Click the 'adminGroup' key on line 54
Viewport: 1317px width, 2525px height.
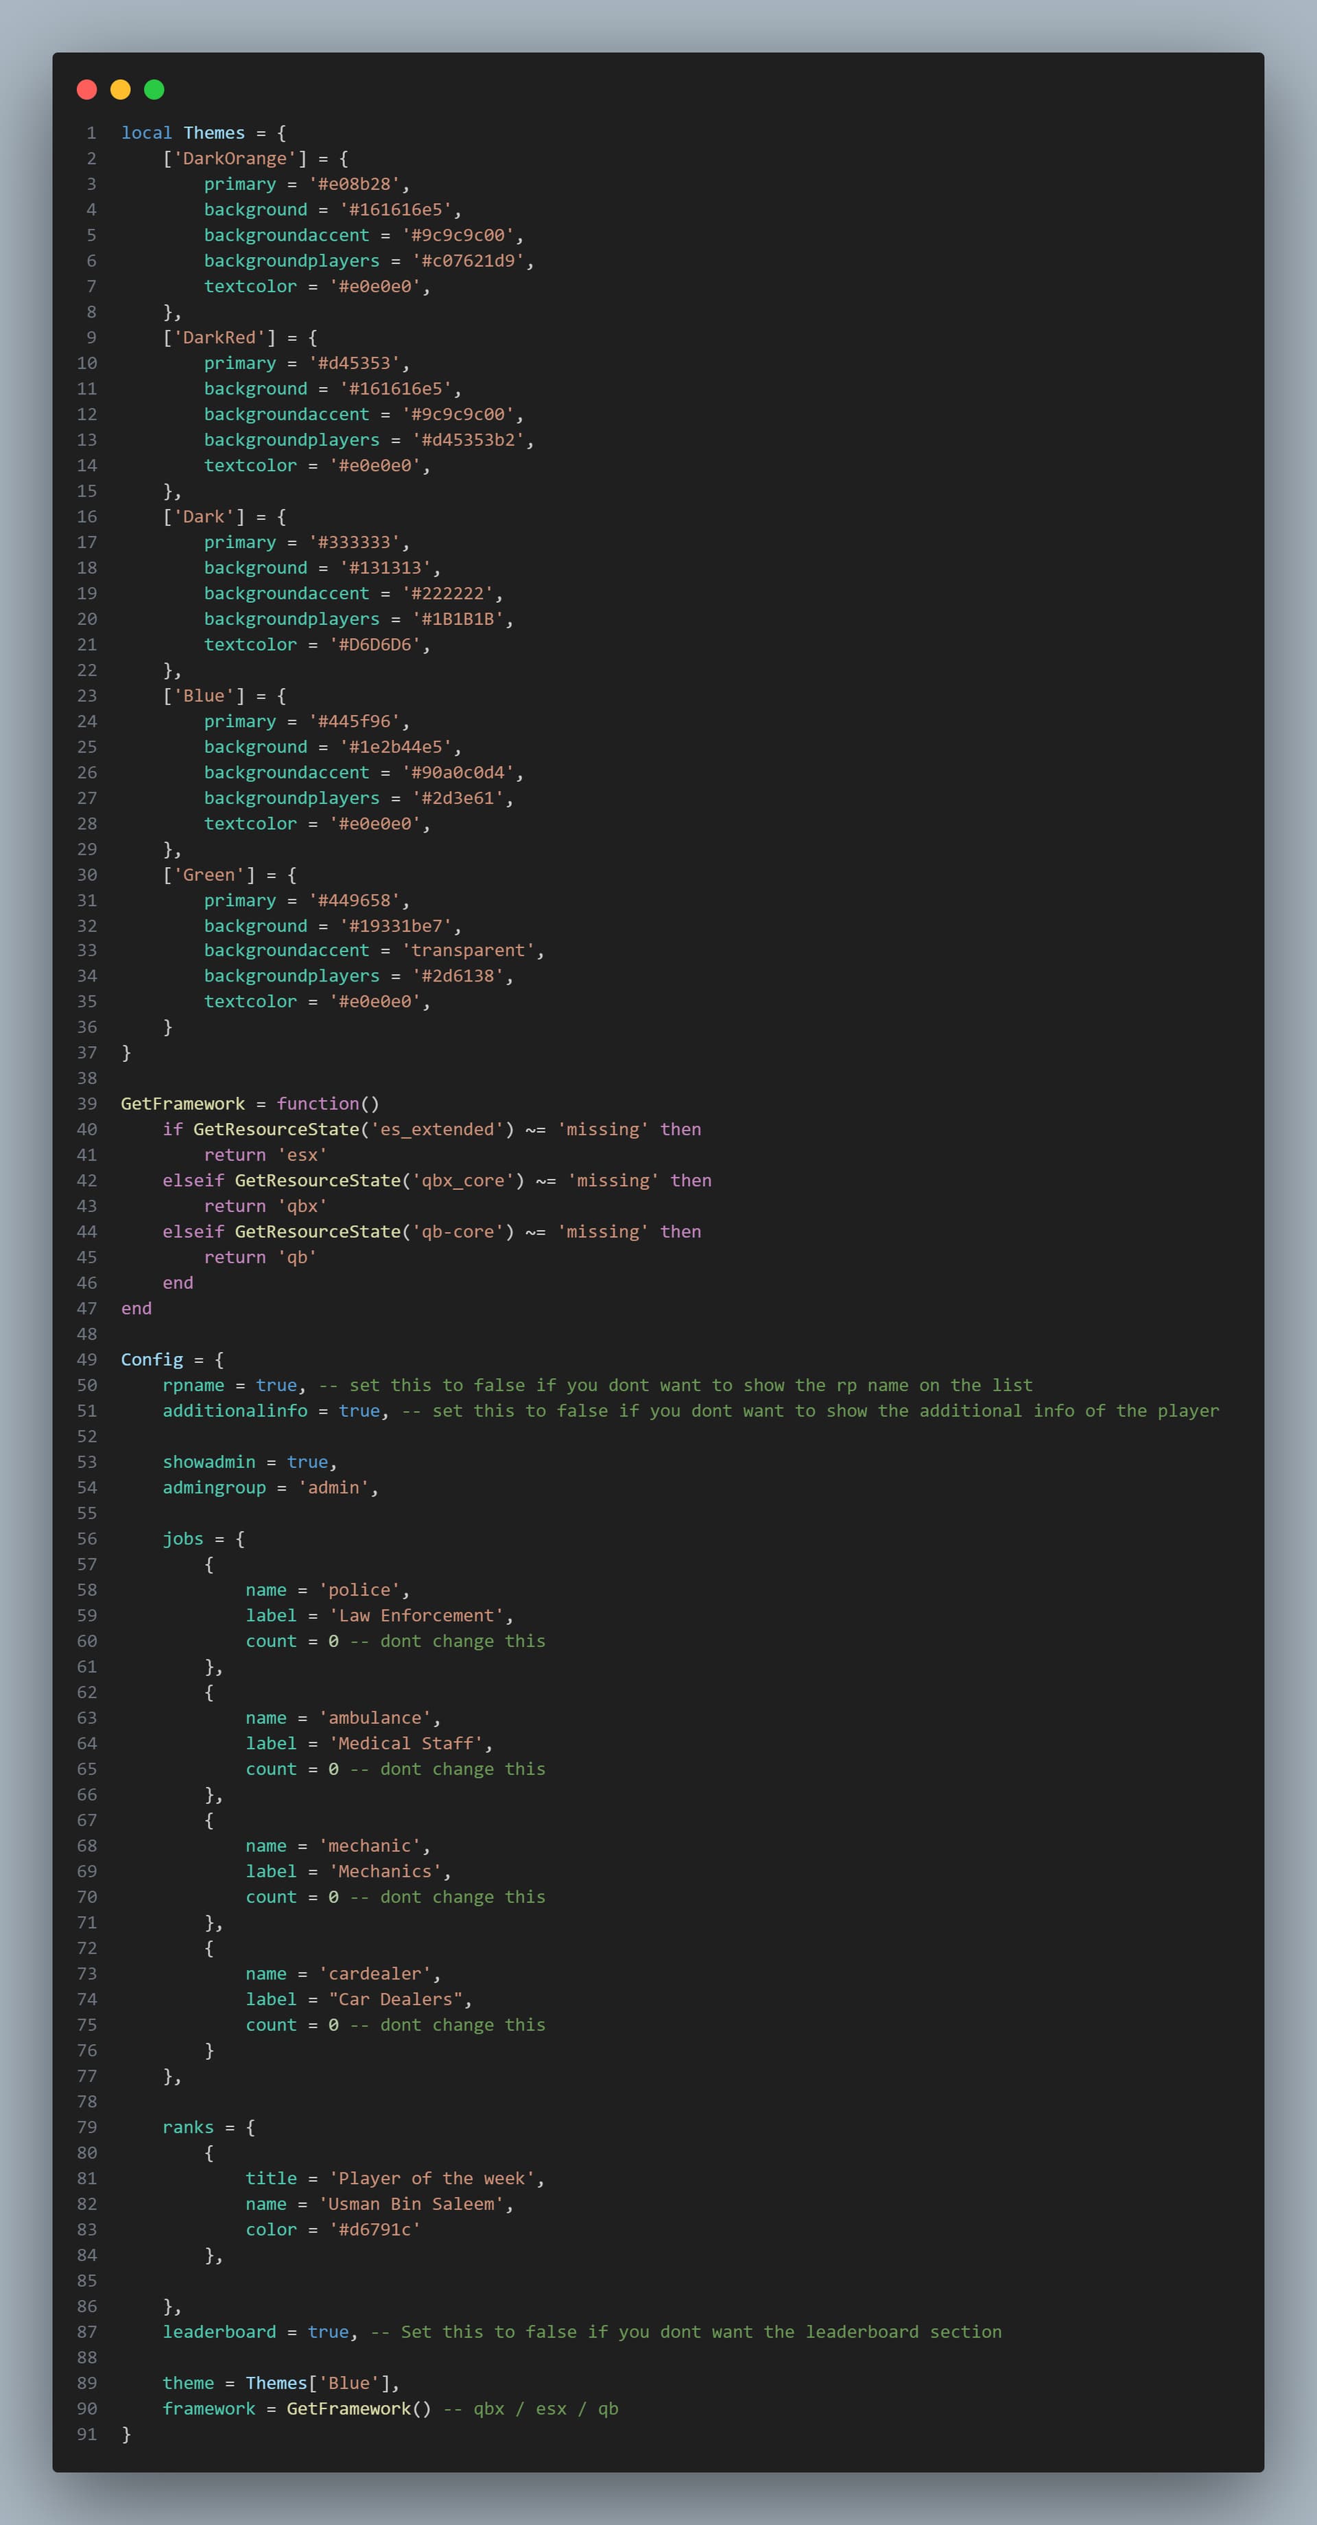click(213, 1488)
